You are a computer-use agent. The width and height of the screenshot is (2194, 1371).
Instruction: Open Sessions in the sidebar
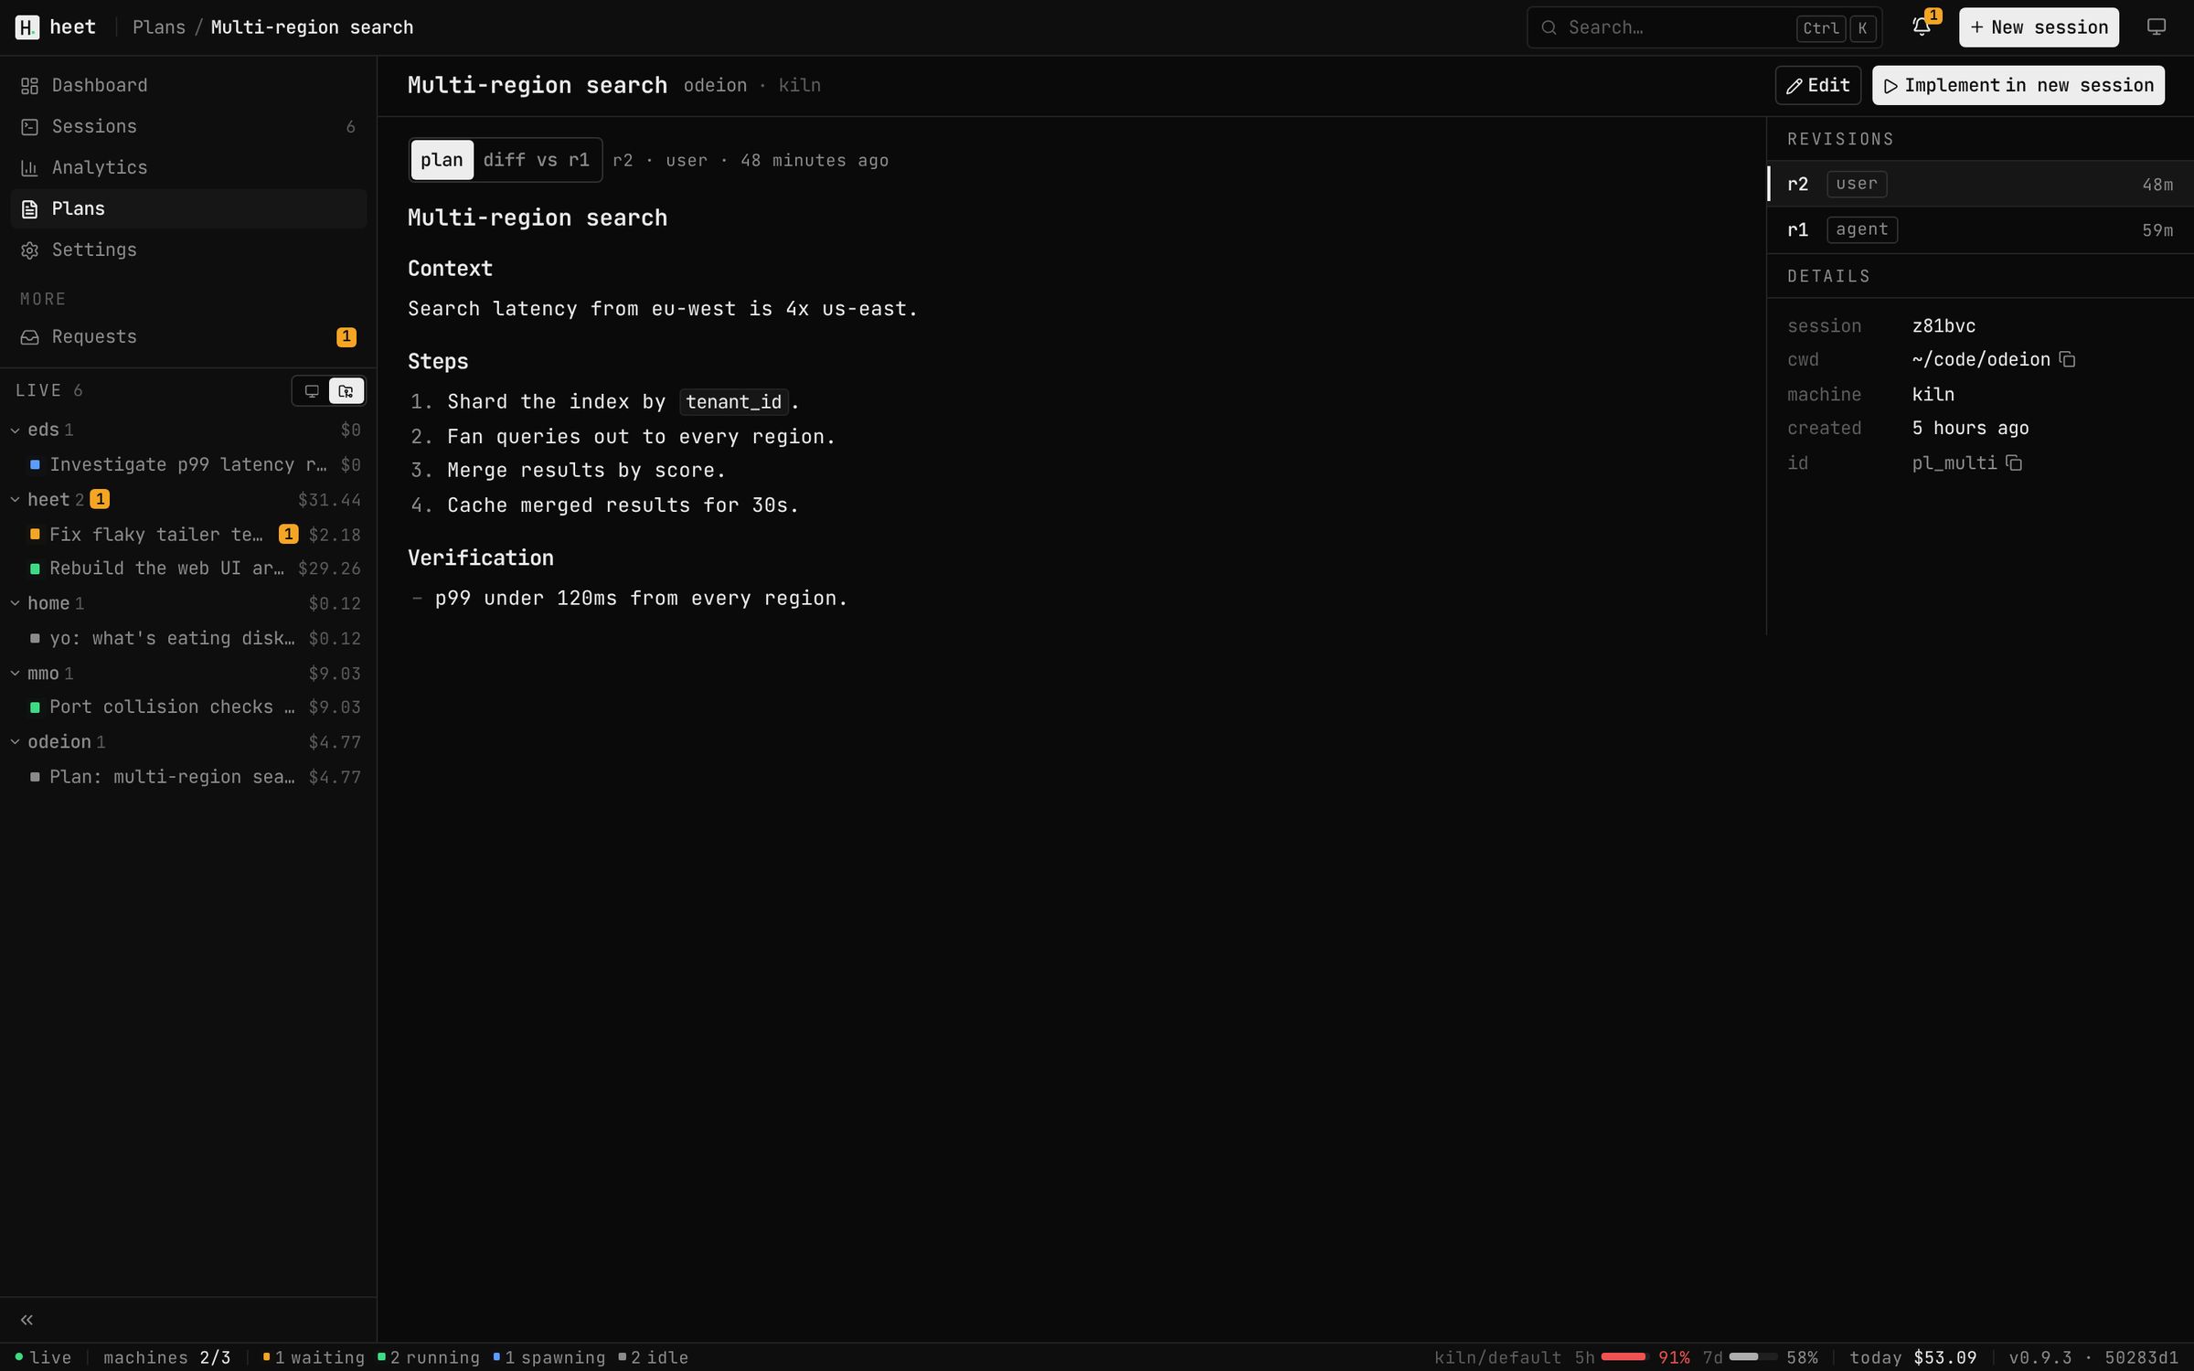[188, 126]
